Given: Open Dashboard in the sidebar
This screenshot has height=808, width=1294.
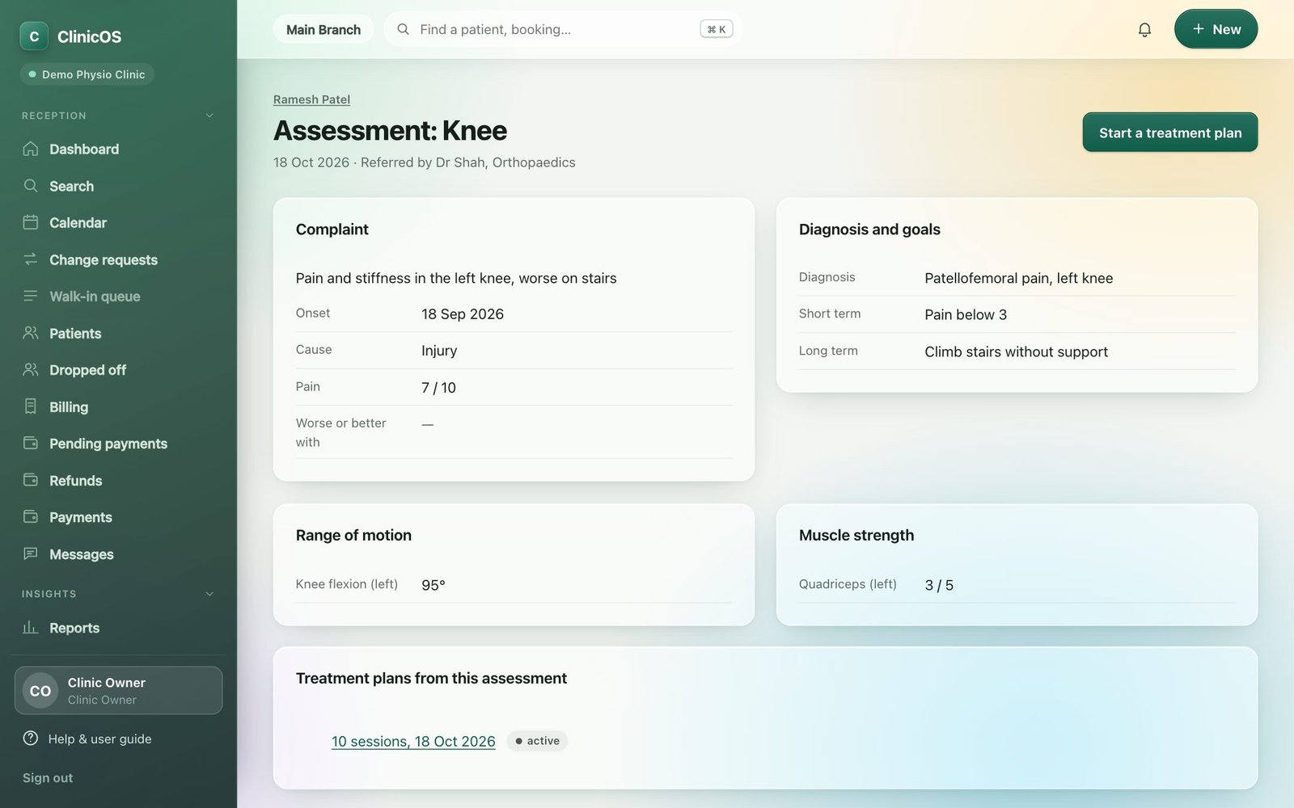Looking at the screenshot, I should 118,149.
